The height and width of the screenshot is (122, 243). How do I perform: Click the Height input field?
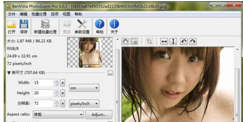coord(43,93)
